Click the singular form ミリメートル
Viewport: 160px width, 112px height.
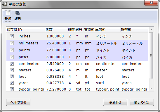[107, 43]
